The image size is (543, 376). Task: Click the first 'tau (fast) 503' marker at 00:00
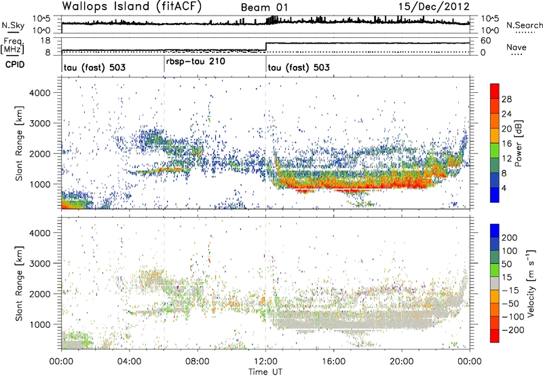[94, 67]
